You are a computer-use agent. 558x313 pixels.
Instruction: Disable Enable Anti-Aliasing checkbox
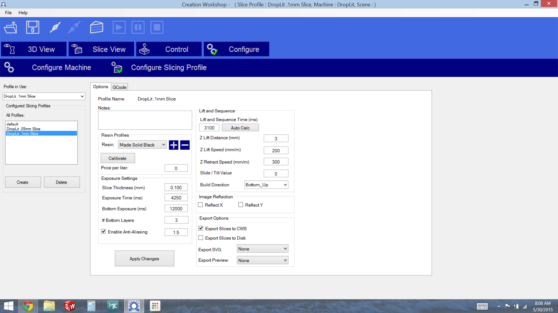click(x=103, y=232)
